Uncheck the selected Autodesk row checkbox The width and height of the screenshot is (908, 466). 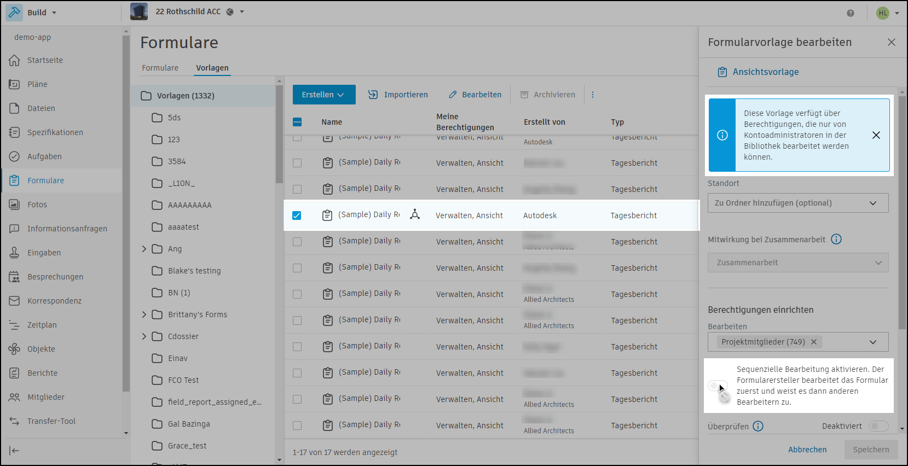click(x=297, y=215)
